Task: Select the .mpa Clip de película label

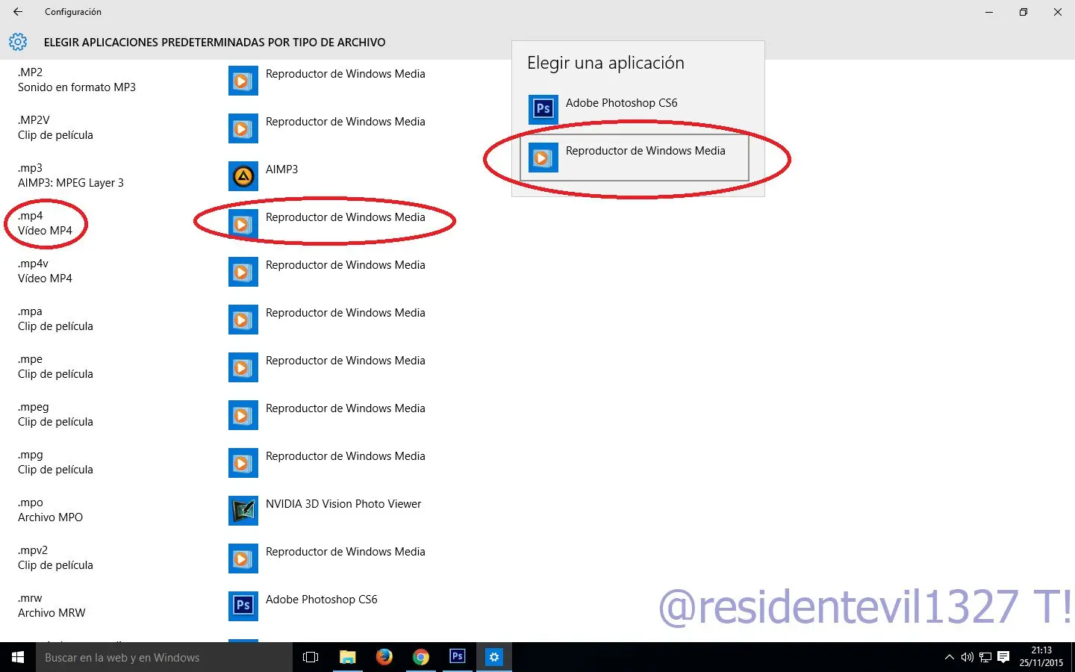Action: pyautogui.click(x=55, y=319)
